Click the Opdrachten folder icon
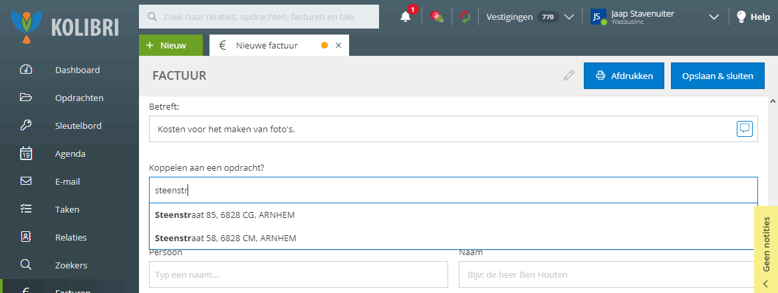Screen dimensions: 778x293 pos(26,97)
